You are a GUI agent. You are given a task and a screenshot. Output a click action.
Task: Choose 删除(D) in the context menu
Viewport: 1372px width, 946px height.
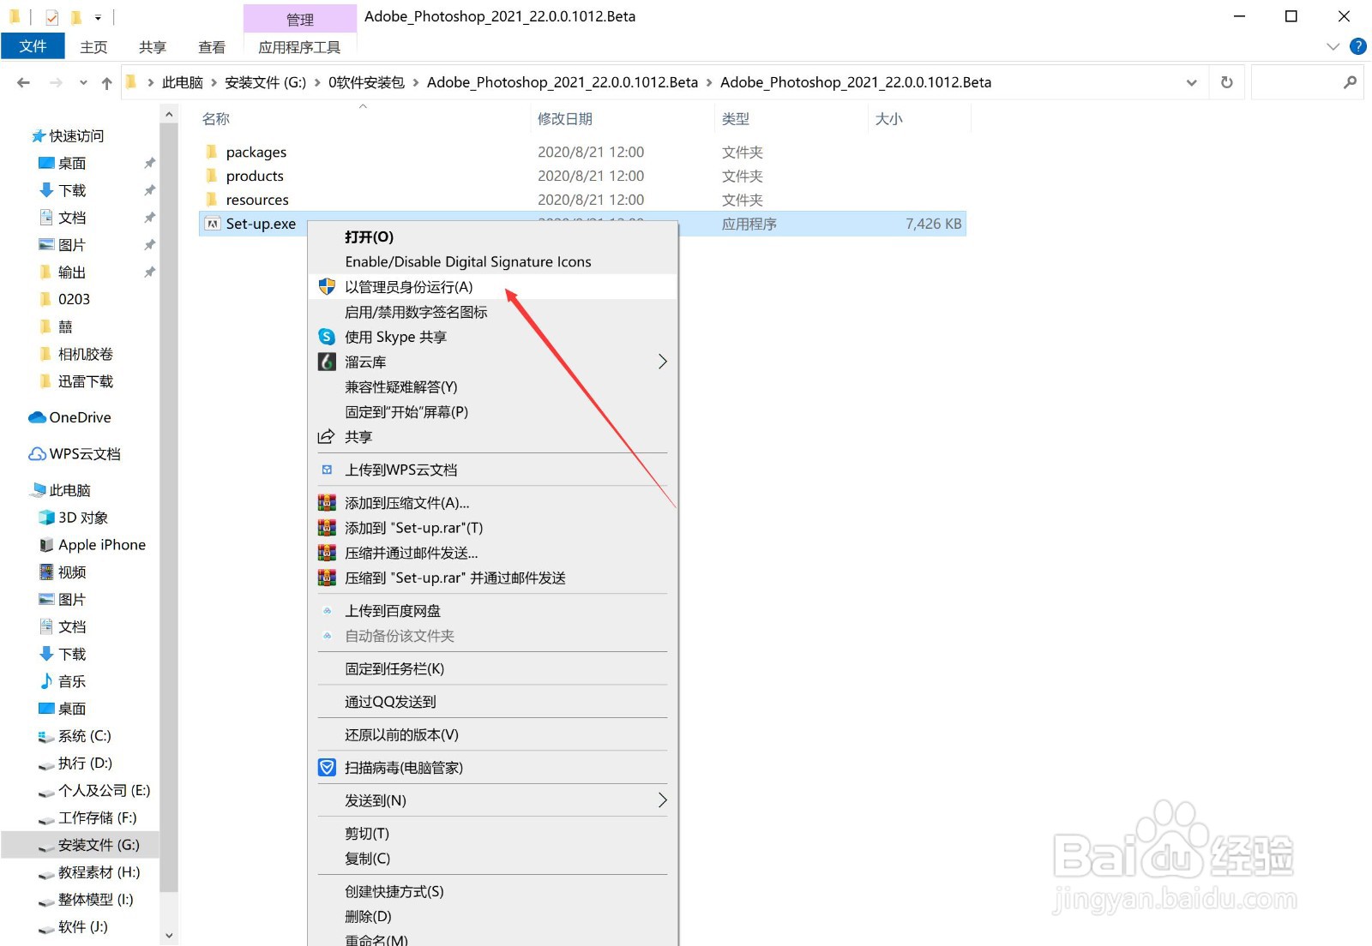tap(493, 916)
